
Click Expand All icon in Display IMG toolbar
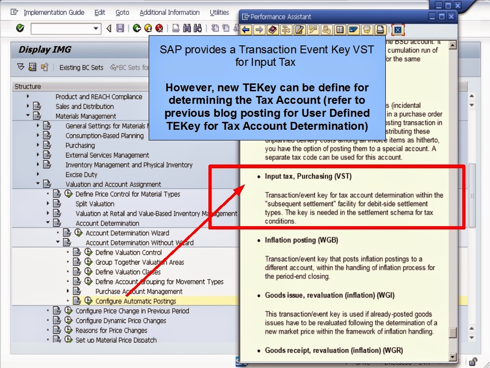pos(21,67)
